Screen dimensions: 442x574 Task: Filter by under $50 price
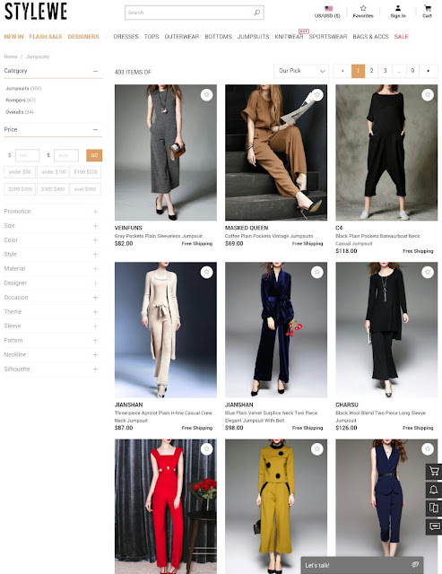(20, 171)
